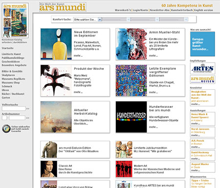Click the ars mundi header logo
The width and height of the screenshot is (220, 188).
coord(63,7)
